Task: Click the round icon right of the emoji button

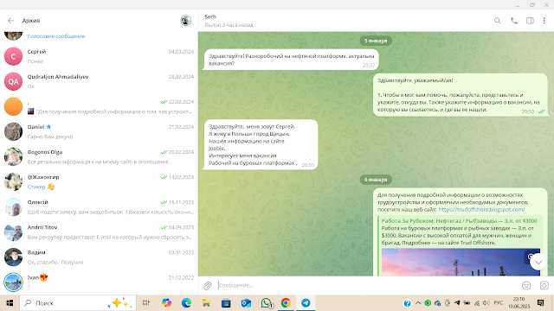Action: (x=544, y=285)
